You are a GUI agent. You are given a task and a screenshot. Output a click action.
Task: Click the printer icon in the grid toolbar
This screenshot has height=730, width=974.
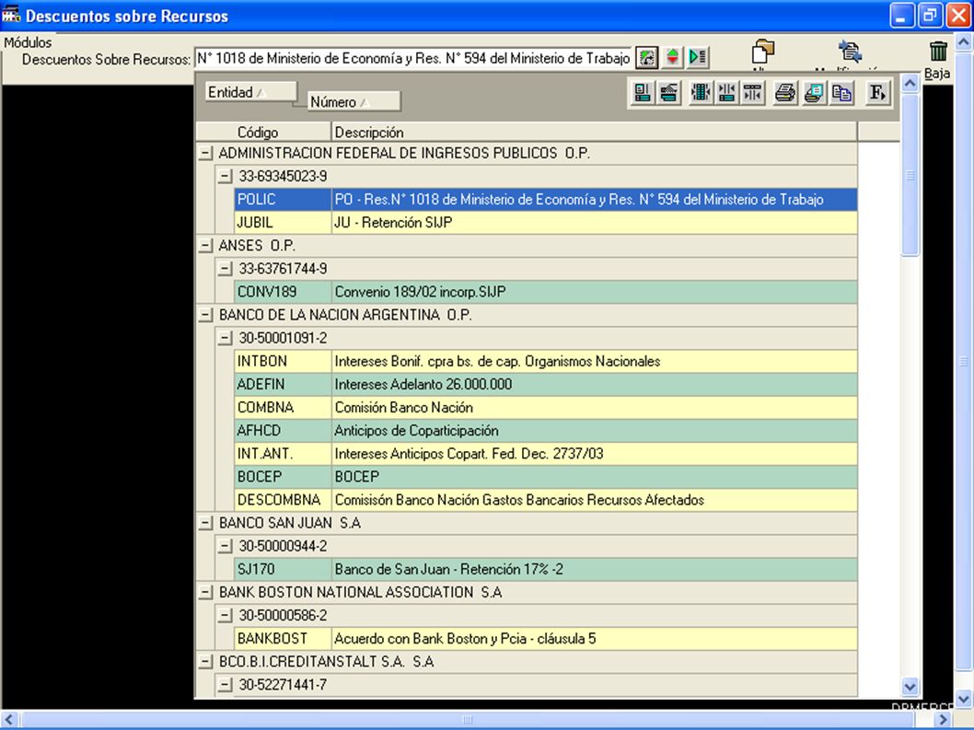785,93
